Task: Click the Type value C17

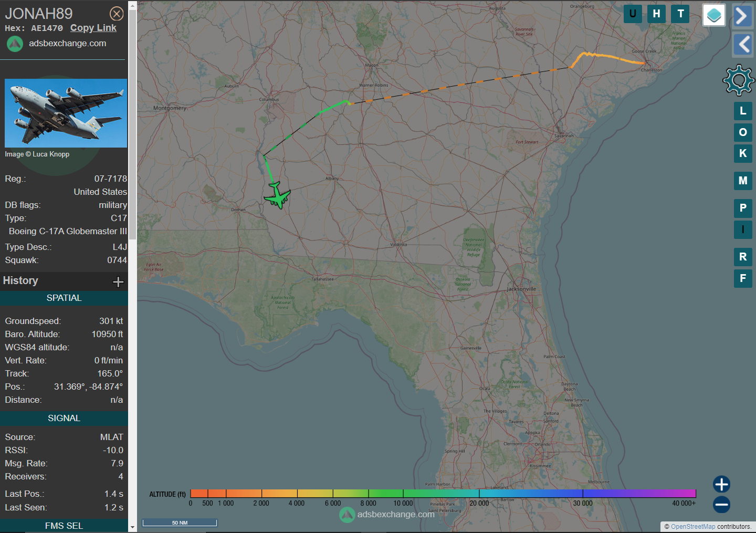Action: [x=119, y=218]
